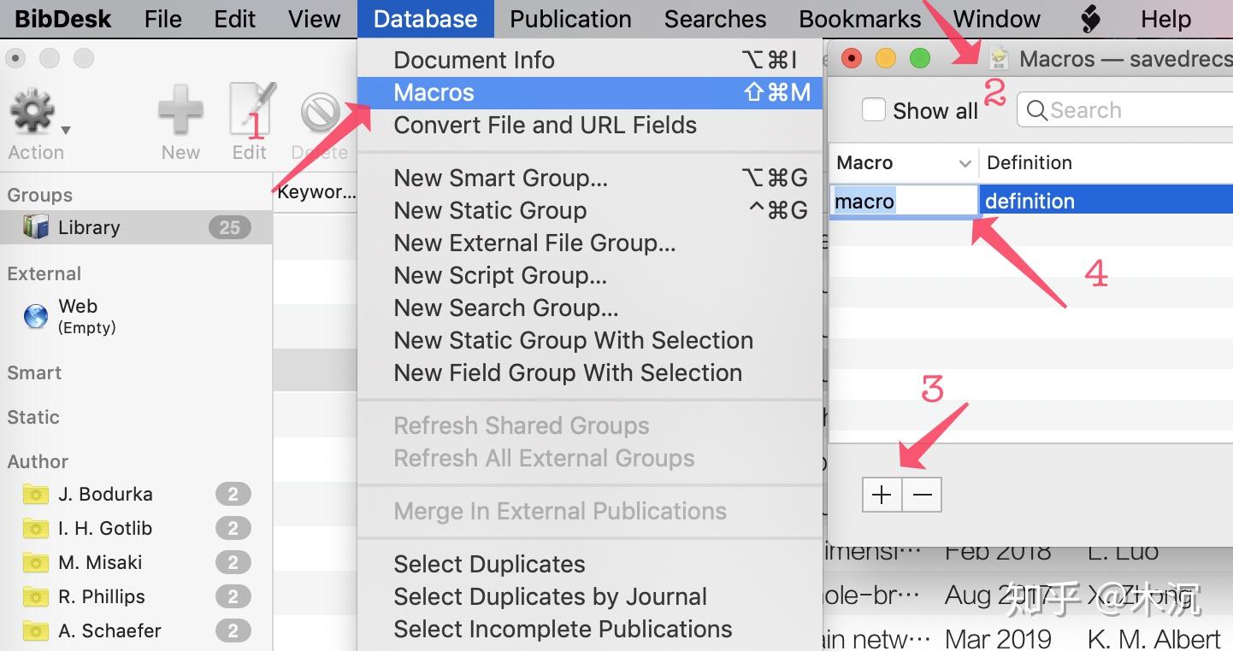
Task: Select Macros from the Database menu
Action: pos(433,92)
